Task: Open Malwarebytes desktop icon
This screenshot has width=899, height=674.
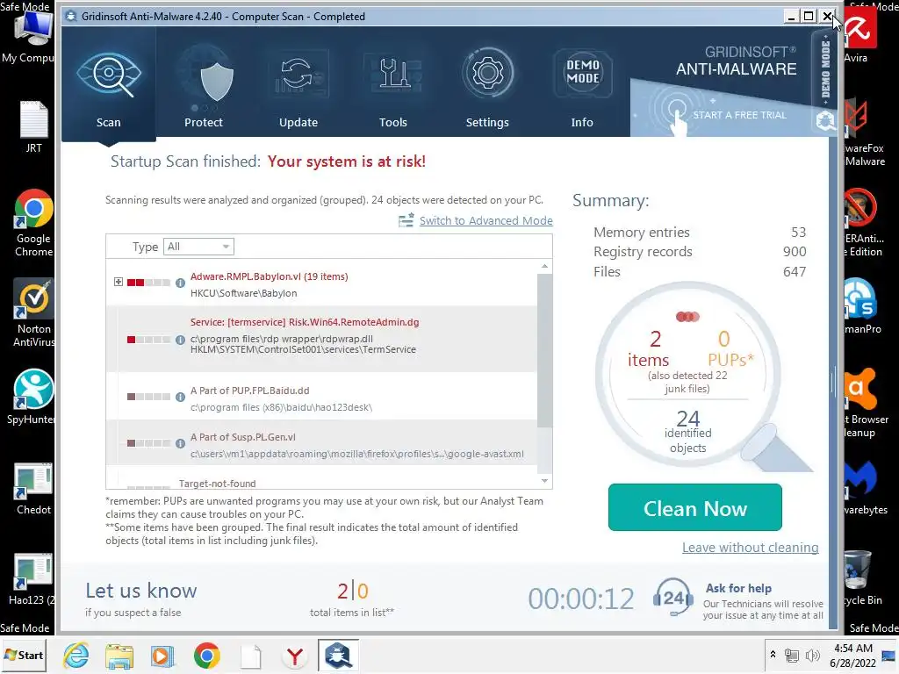Action: click(865, 488)
